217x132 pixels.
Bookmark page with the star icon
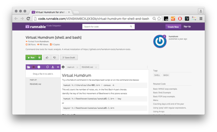[159, 19]
